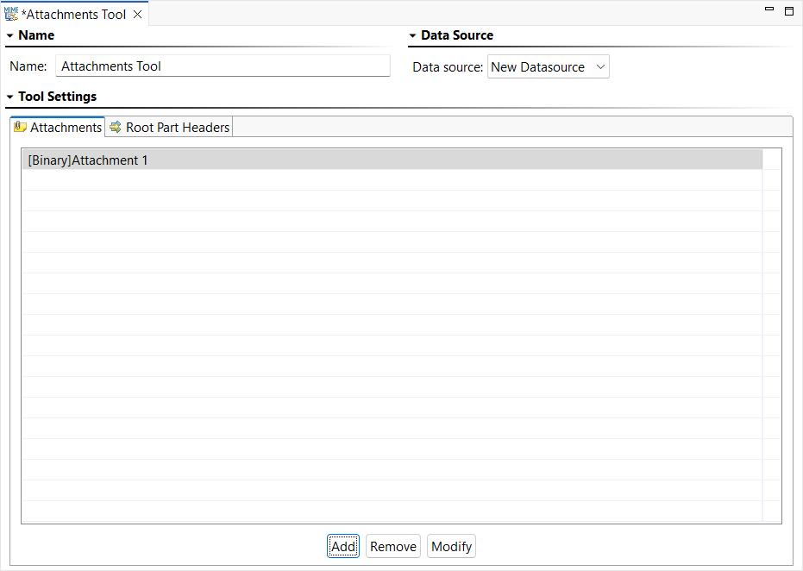Activate the *Attachments Tool editor tab

(x=76, y=15)
